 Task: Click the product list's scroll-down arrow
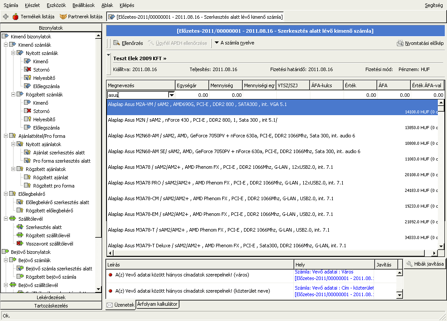click(x=441, y=246)
